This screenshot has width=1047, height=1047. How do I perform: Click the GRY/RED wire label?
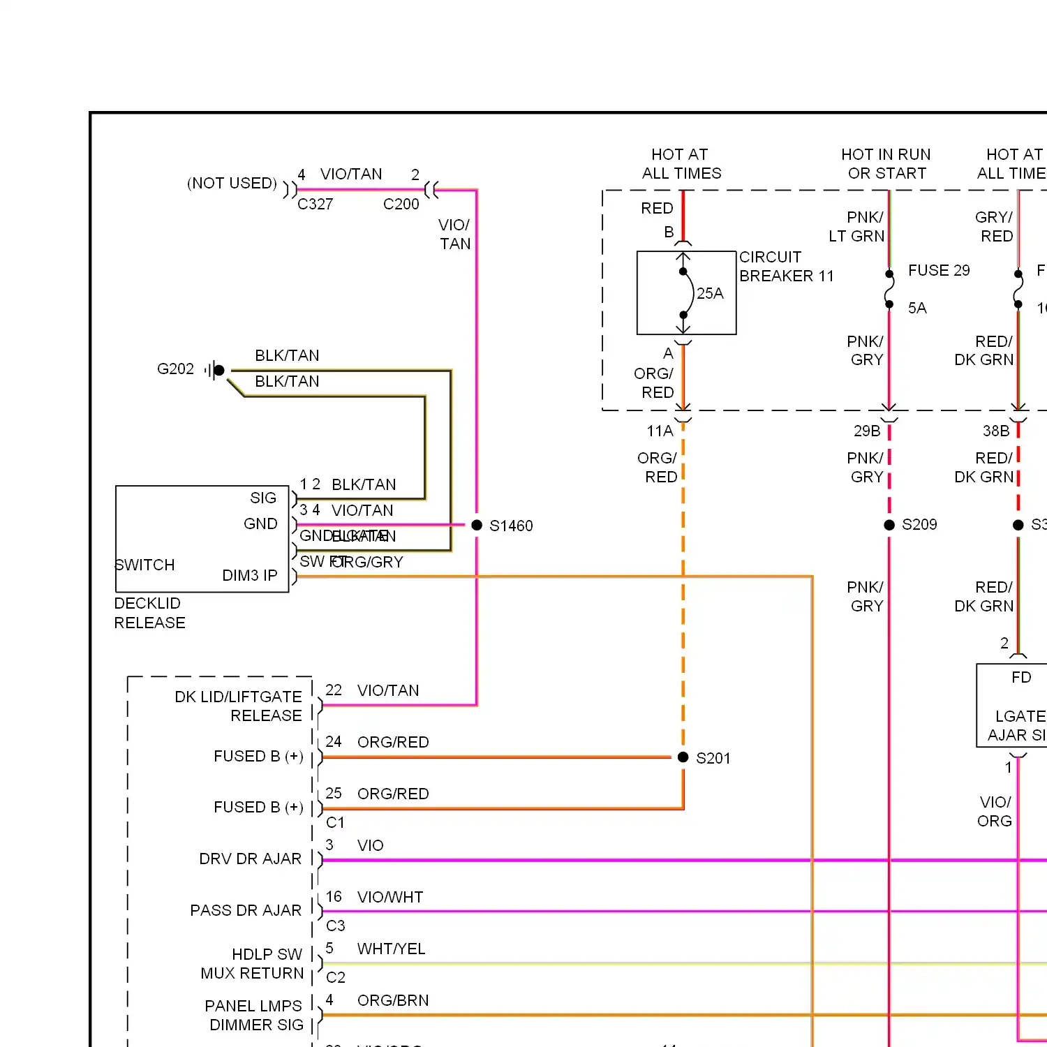994,226
